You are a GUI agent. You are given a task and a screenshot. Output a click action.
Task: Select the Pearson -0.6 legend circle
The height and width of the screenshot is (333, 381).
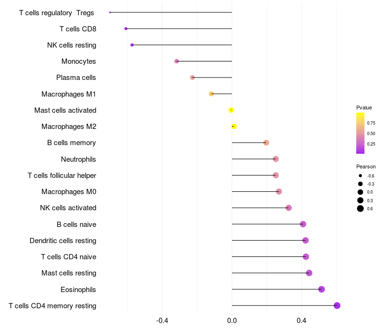361,176
